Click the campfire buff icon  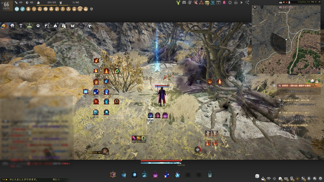pyautogui.click(x=74, y=9)
